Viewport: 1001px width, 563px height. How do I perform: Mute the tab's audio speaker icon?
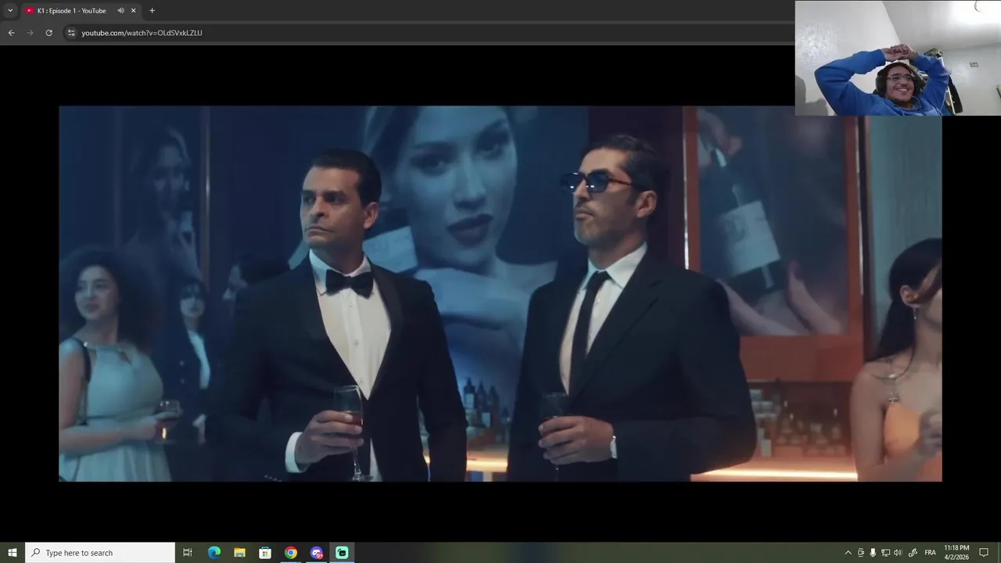[120, 11]
